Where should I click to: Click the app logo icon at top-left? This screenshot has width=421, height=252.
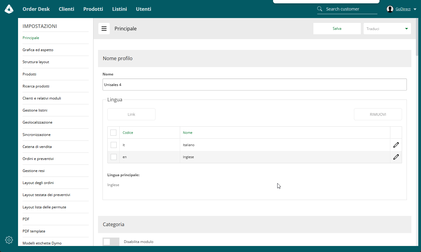click(x=9, y=9)
